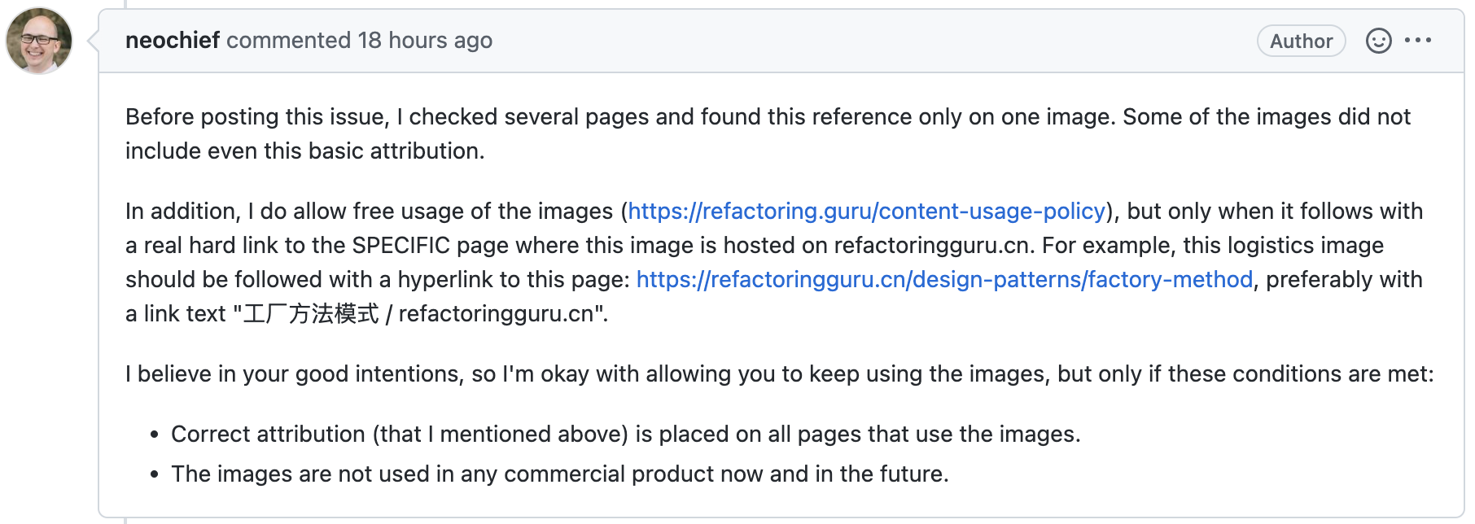Open the three-dots comment options menu

(1418, 40)
